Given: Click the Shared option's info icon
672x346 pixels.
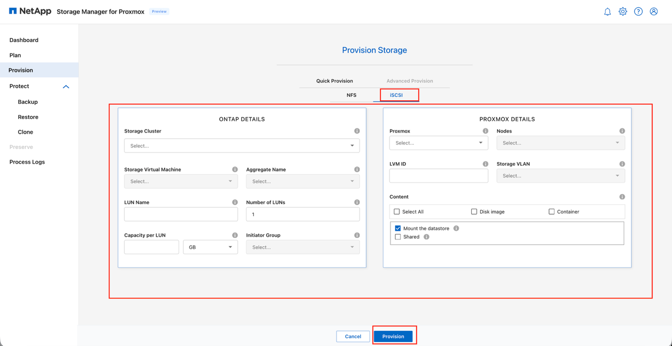Looking at the screenshot, I should (x=427, y=237).
